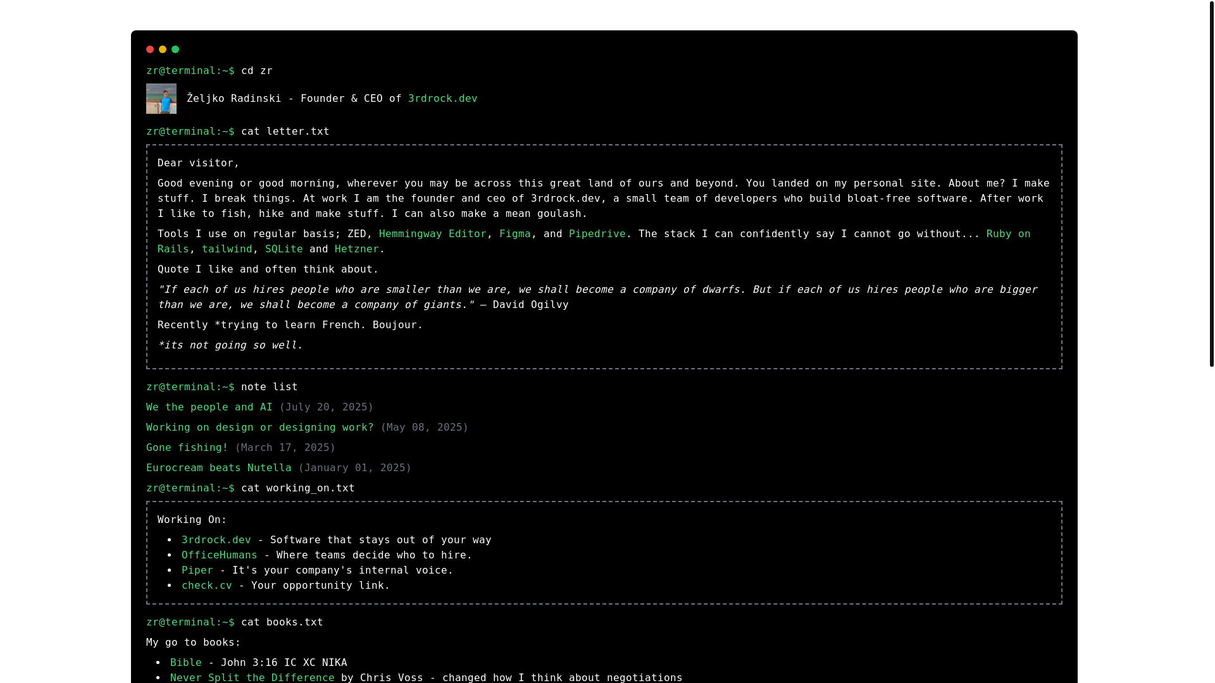The image size is (1215, 683).
Task: Click the 'cat working_on.txt' command text
Action: coord(298,488)
